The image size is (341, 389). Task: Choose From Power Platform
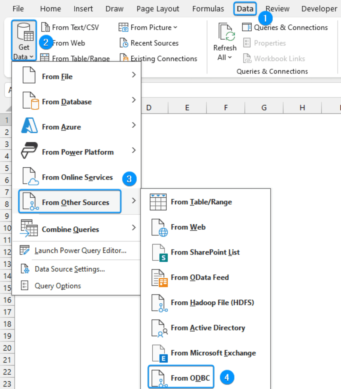click(78, 152)
